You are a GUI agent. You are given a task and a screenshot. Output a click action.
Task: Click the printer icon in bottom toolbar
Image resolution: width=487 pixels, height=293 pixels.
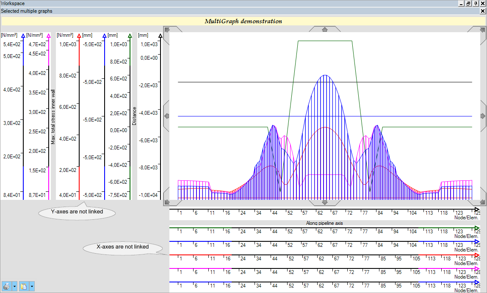click(x=6, y=286)
